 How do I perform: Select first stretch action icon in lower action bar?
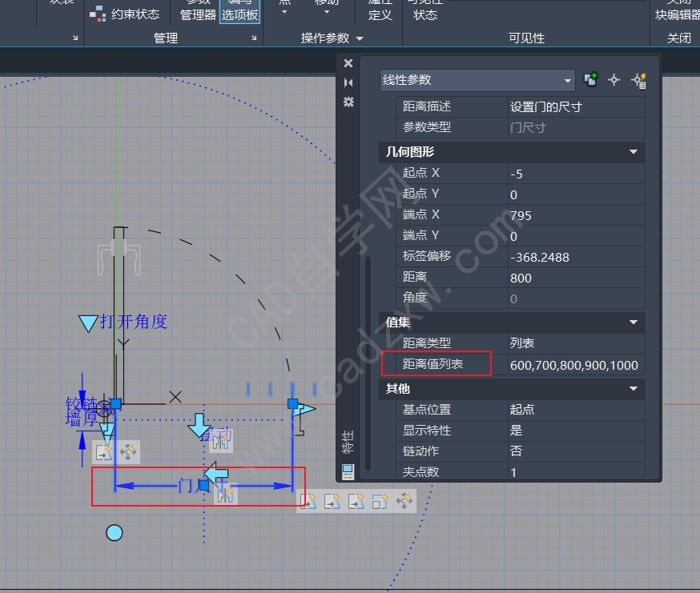pyautogui.click(x=308, y=501)
